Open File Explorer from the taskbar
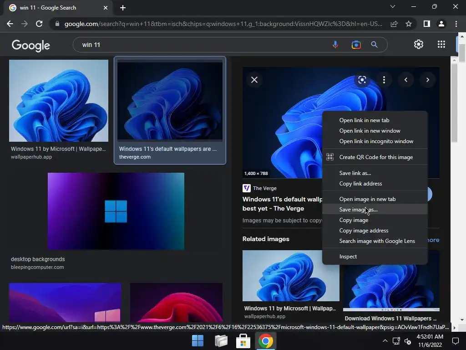This screenshot has width=466, height=350. pos(221,341)
